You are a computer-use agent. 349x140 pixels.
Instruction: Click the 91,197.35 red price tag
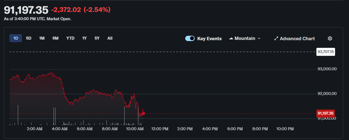(325, 113)
